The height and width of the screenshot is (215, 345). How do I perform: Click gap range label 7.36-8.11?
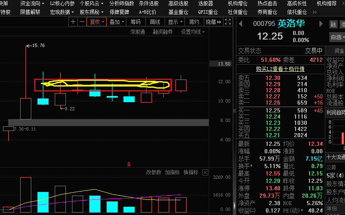coord(25,129)
